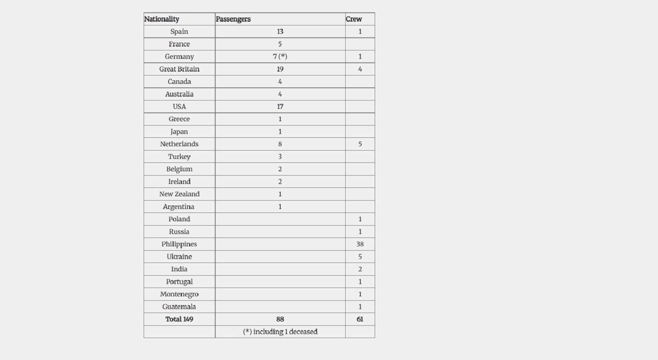
Task: Select the Great Britain crew count 4
Action: pyautogui.click(x=360, y=69)
